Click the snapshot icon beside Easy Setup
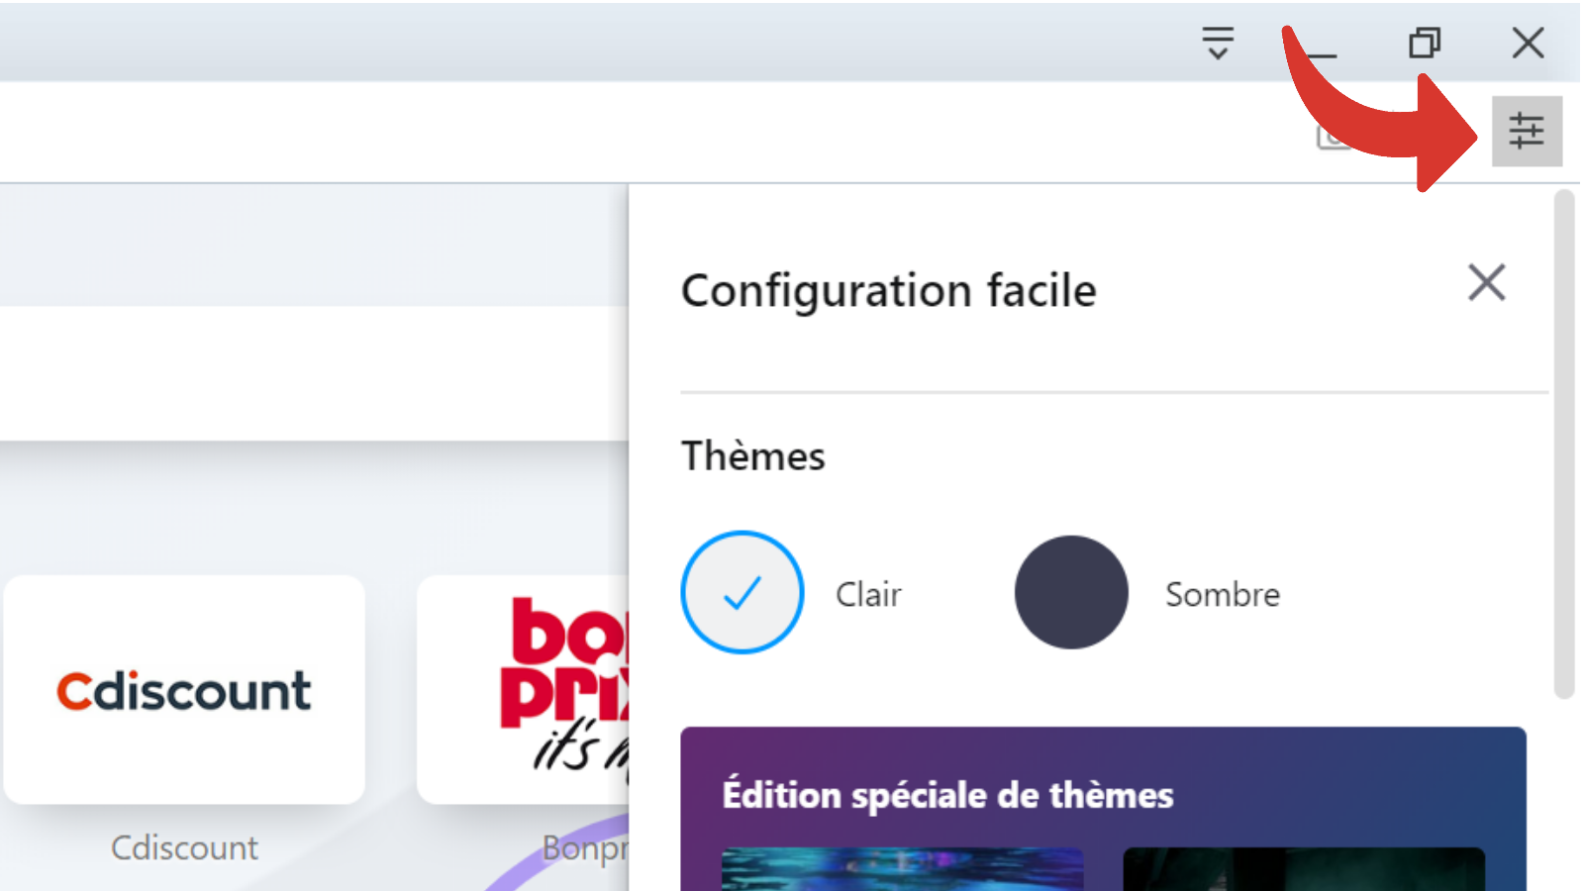 click(x=1330, y=137)
